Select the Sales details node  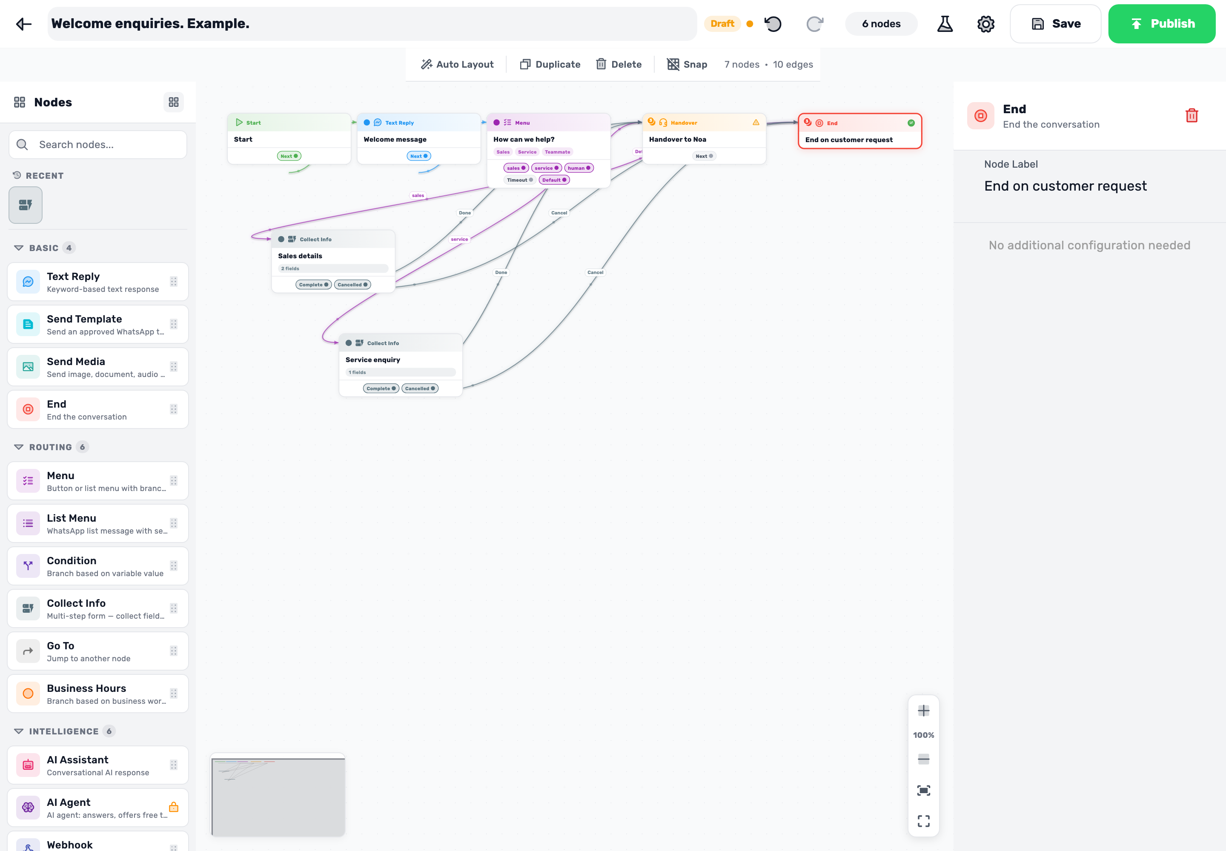pyautogui.click(x=333, y=261)
